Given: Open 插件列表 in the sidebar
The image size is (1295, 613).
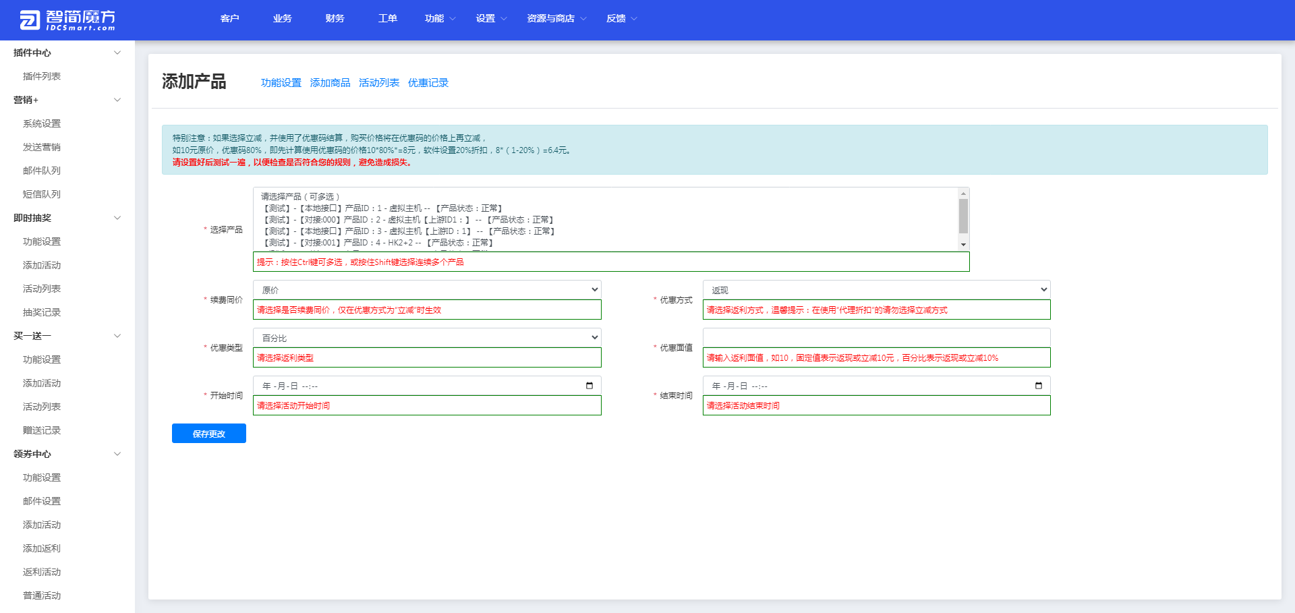Looking at the screenshot, I should coord(42,76).
